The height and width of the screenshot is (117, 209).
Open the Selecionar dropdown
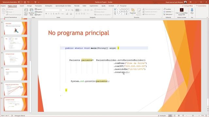[168, 14]
